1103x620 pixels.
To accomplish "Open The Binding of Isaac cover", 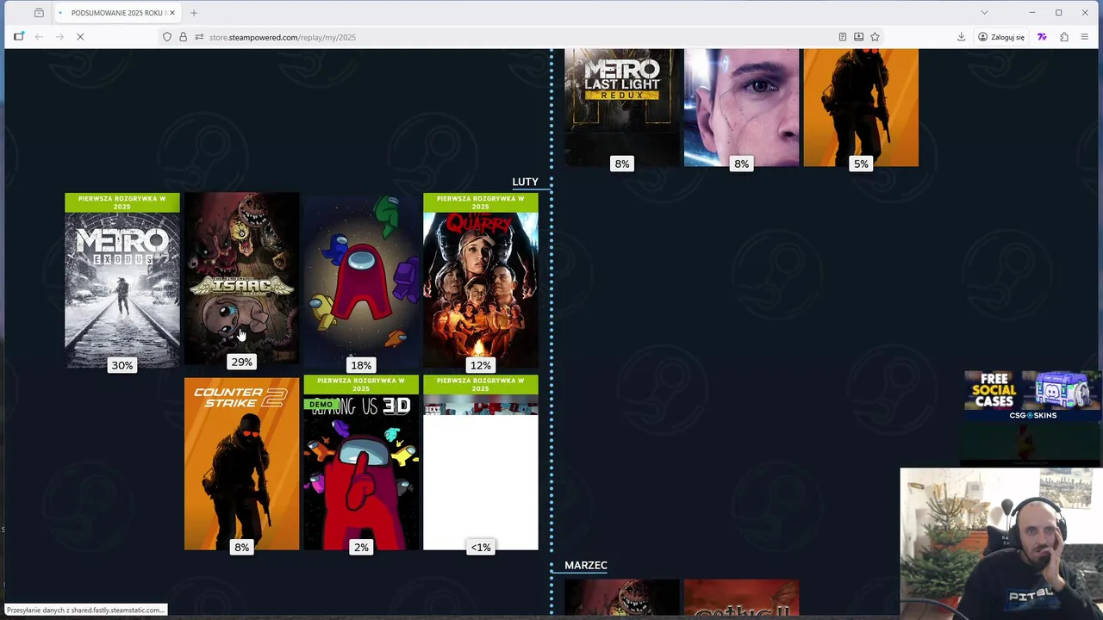I will pos(241,279).
